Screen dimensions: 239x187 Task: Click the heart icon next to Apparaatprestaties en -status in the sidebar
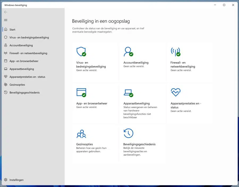6,77
